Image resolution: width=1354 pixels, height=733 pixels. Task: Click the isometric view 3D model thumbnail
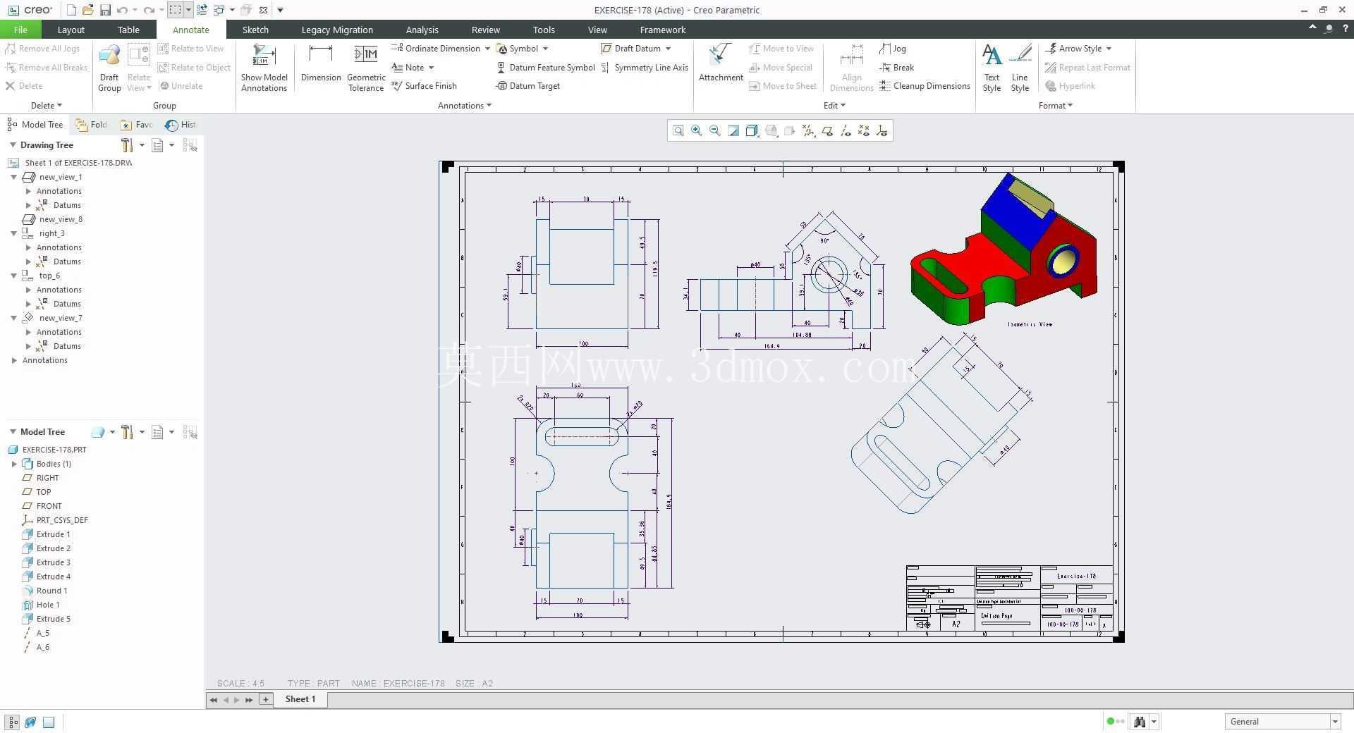(1004, 250)
